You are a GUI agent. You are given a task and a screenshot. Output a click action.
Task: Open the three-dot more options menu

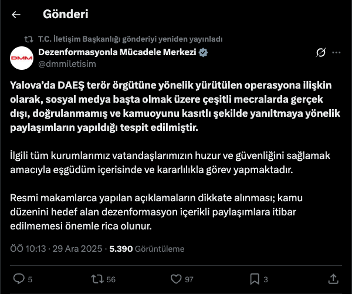[337, 53]
